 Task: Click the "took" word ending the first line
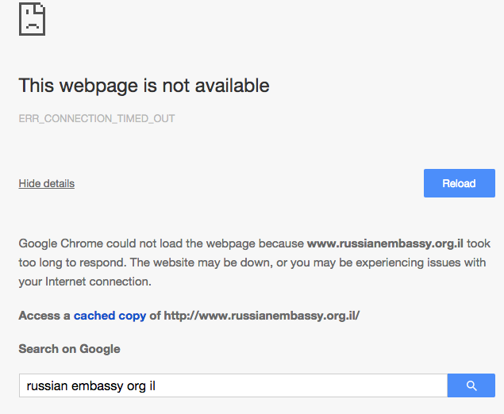[x=478, y=243]
